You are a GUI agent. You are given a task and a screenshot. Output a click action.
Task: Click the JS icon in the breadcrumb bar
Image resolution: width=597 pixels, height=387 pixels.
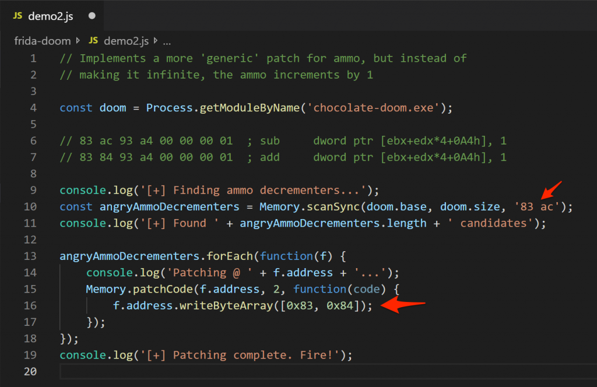(x=94, y=41)
